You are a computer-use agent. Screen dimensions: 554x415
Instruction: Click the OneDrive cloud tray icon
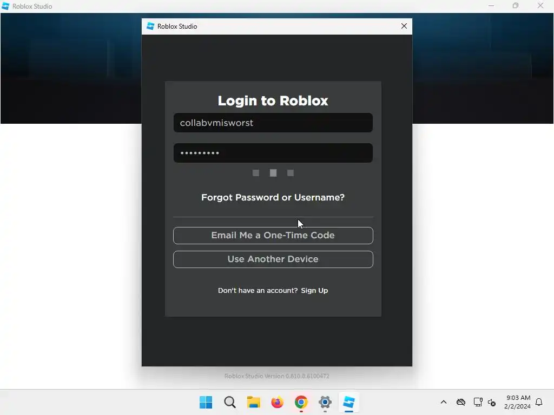(x=461, y=402)
